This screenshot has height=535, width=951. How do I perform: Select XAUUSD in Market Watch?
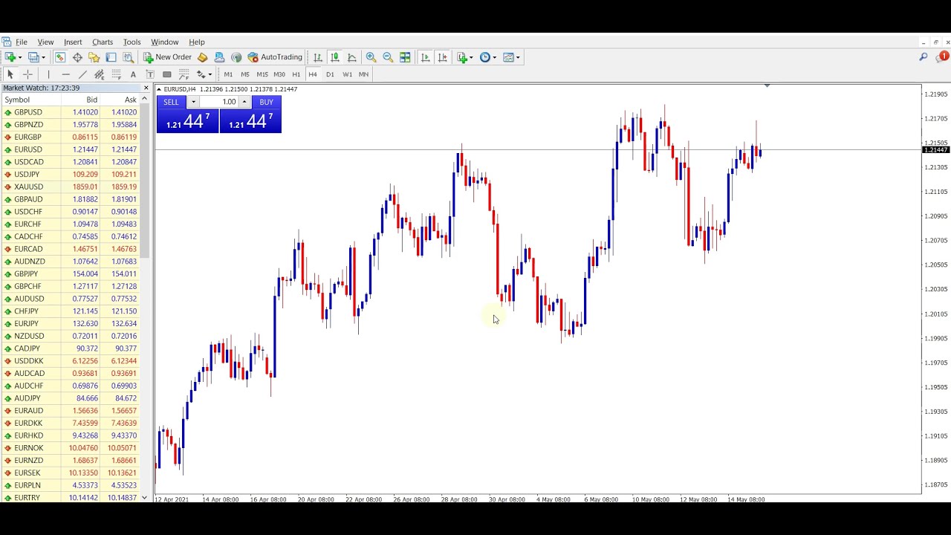[x=71, y=187]
